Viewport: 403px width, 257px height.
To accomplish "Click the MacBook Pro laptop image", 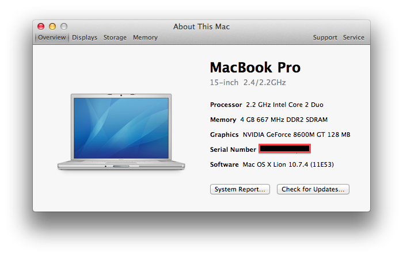I will coord(121,132).
